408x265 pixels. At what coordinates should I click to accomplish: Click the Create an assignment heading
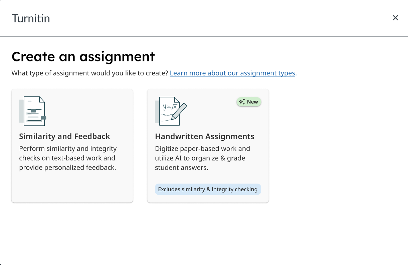coord(83,56)
